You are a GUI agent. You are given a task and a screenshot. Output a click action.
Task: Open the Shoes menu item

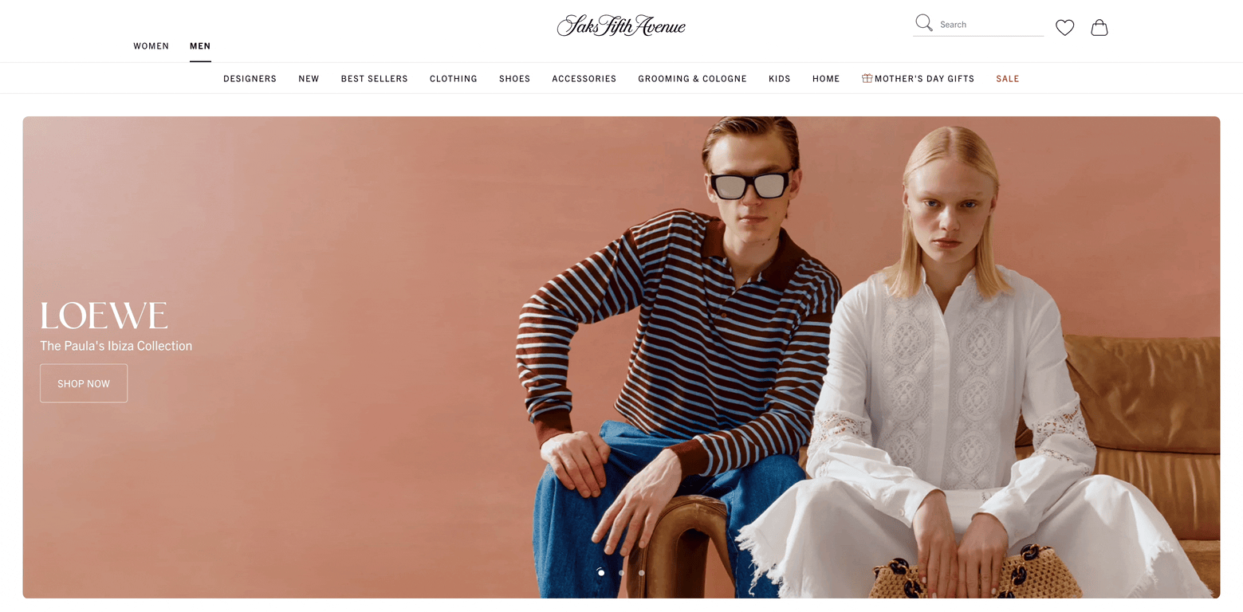click(x=514, y=79)
